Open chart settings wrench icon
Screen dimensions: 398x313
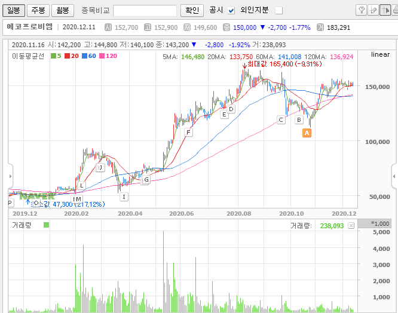361,10
